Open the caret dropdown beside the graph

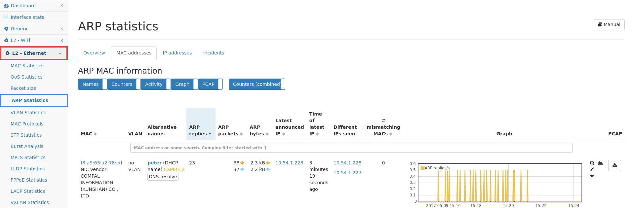click(x=592, y=176)
